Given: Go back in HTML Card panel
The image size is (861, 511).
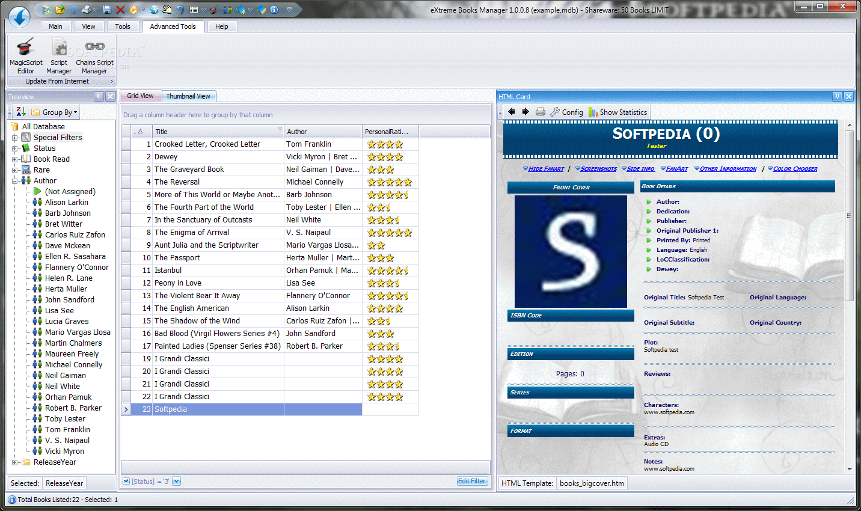Looking at the screenshot, I should (512, 112).
